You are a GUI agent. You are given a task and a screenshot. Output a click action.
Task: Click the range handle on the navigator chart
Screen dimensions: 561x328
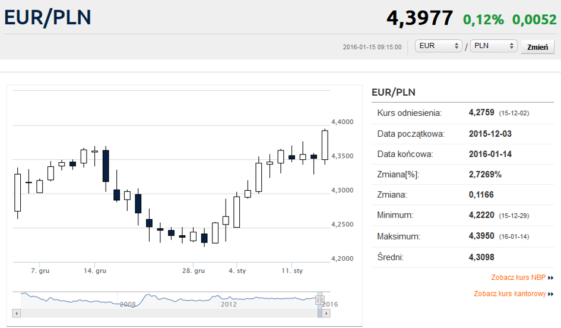click(x=319, y=300)
